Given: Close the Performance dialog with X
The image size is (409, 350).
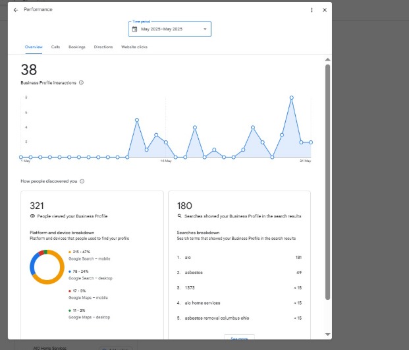Looking at the screenshot, I should coord(324,10).
